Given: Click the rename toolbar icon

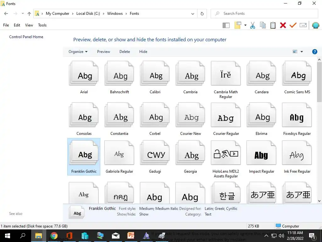Looking at the screenshot, I should tap(303, 25).
